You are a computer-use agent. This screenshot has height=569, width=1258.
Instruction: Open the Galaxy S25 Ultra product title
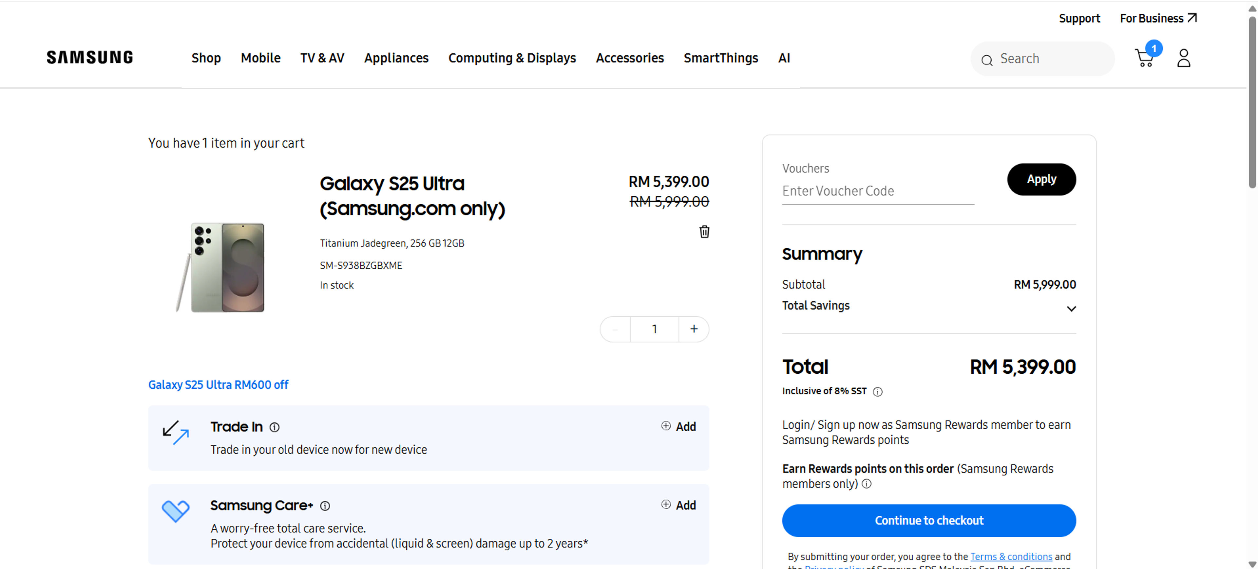click(x=412, y=196)
